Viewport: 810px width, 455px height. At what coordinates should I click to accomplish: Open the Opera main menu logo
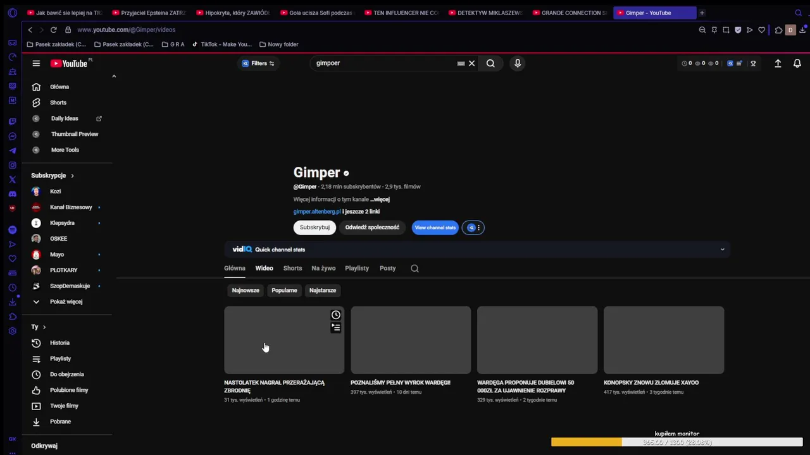[x=12, y=13]
